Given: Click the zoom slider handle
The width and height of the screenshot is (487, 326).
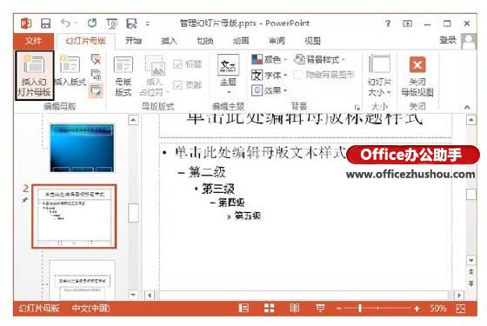Looking at the screenshot, I should click(360, 309).
